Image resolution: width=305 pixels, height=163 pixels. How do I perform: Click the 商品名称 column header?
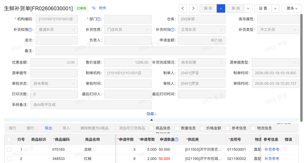tap(92, 140)
